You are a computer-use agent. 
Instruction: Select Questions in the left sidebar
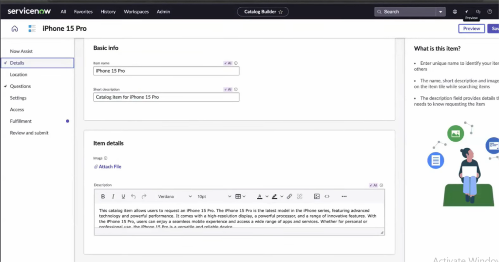[x=20, y=86]
